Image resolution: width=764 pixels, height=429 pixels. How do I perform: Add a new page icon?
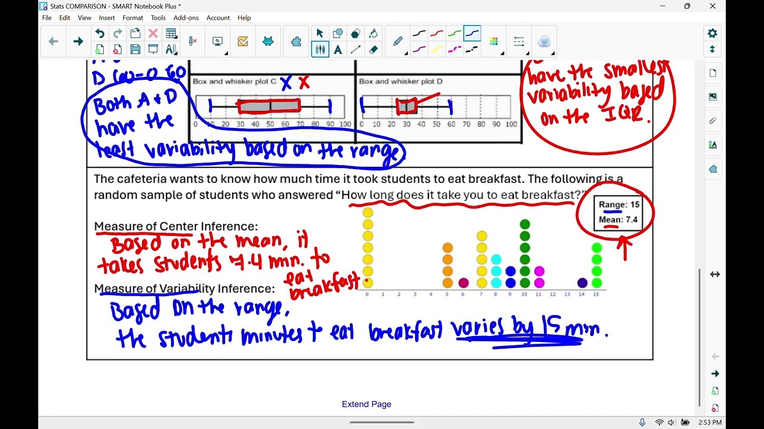[100, 49]
